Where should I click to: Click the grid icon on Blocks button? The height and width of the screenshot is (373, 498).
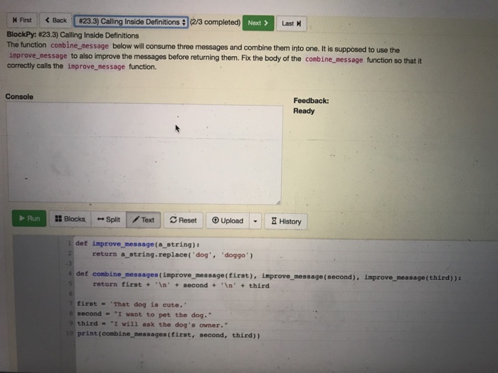click(58, 219)
